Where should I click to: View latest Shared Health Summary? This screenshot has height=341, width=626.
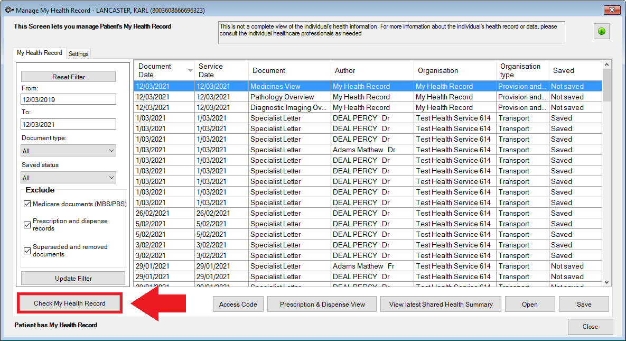click(441, 304)
